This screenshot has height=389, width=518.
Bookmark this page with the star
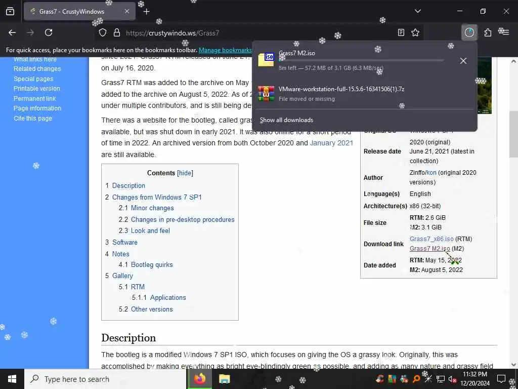click(x=415, y=32)
